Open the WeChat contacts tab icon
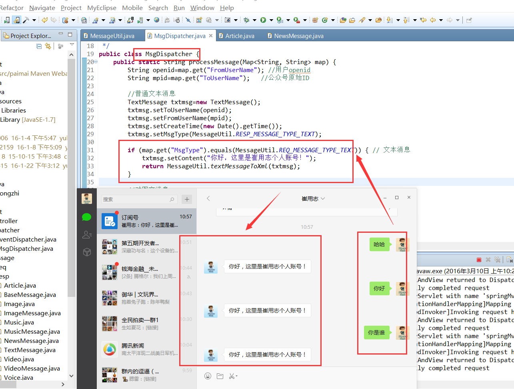Screen dimensions: 514x389 87,234
